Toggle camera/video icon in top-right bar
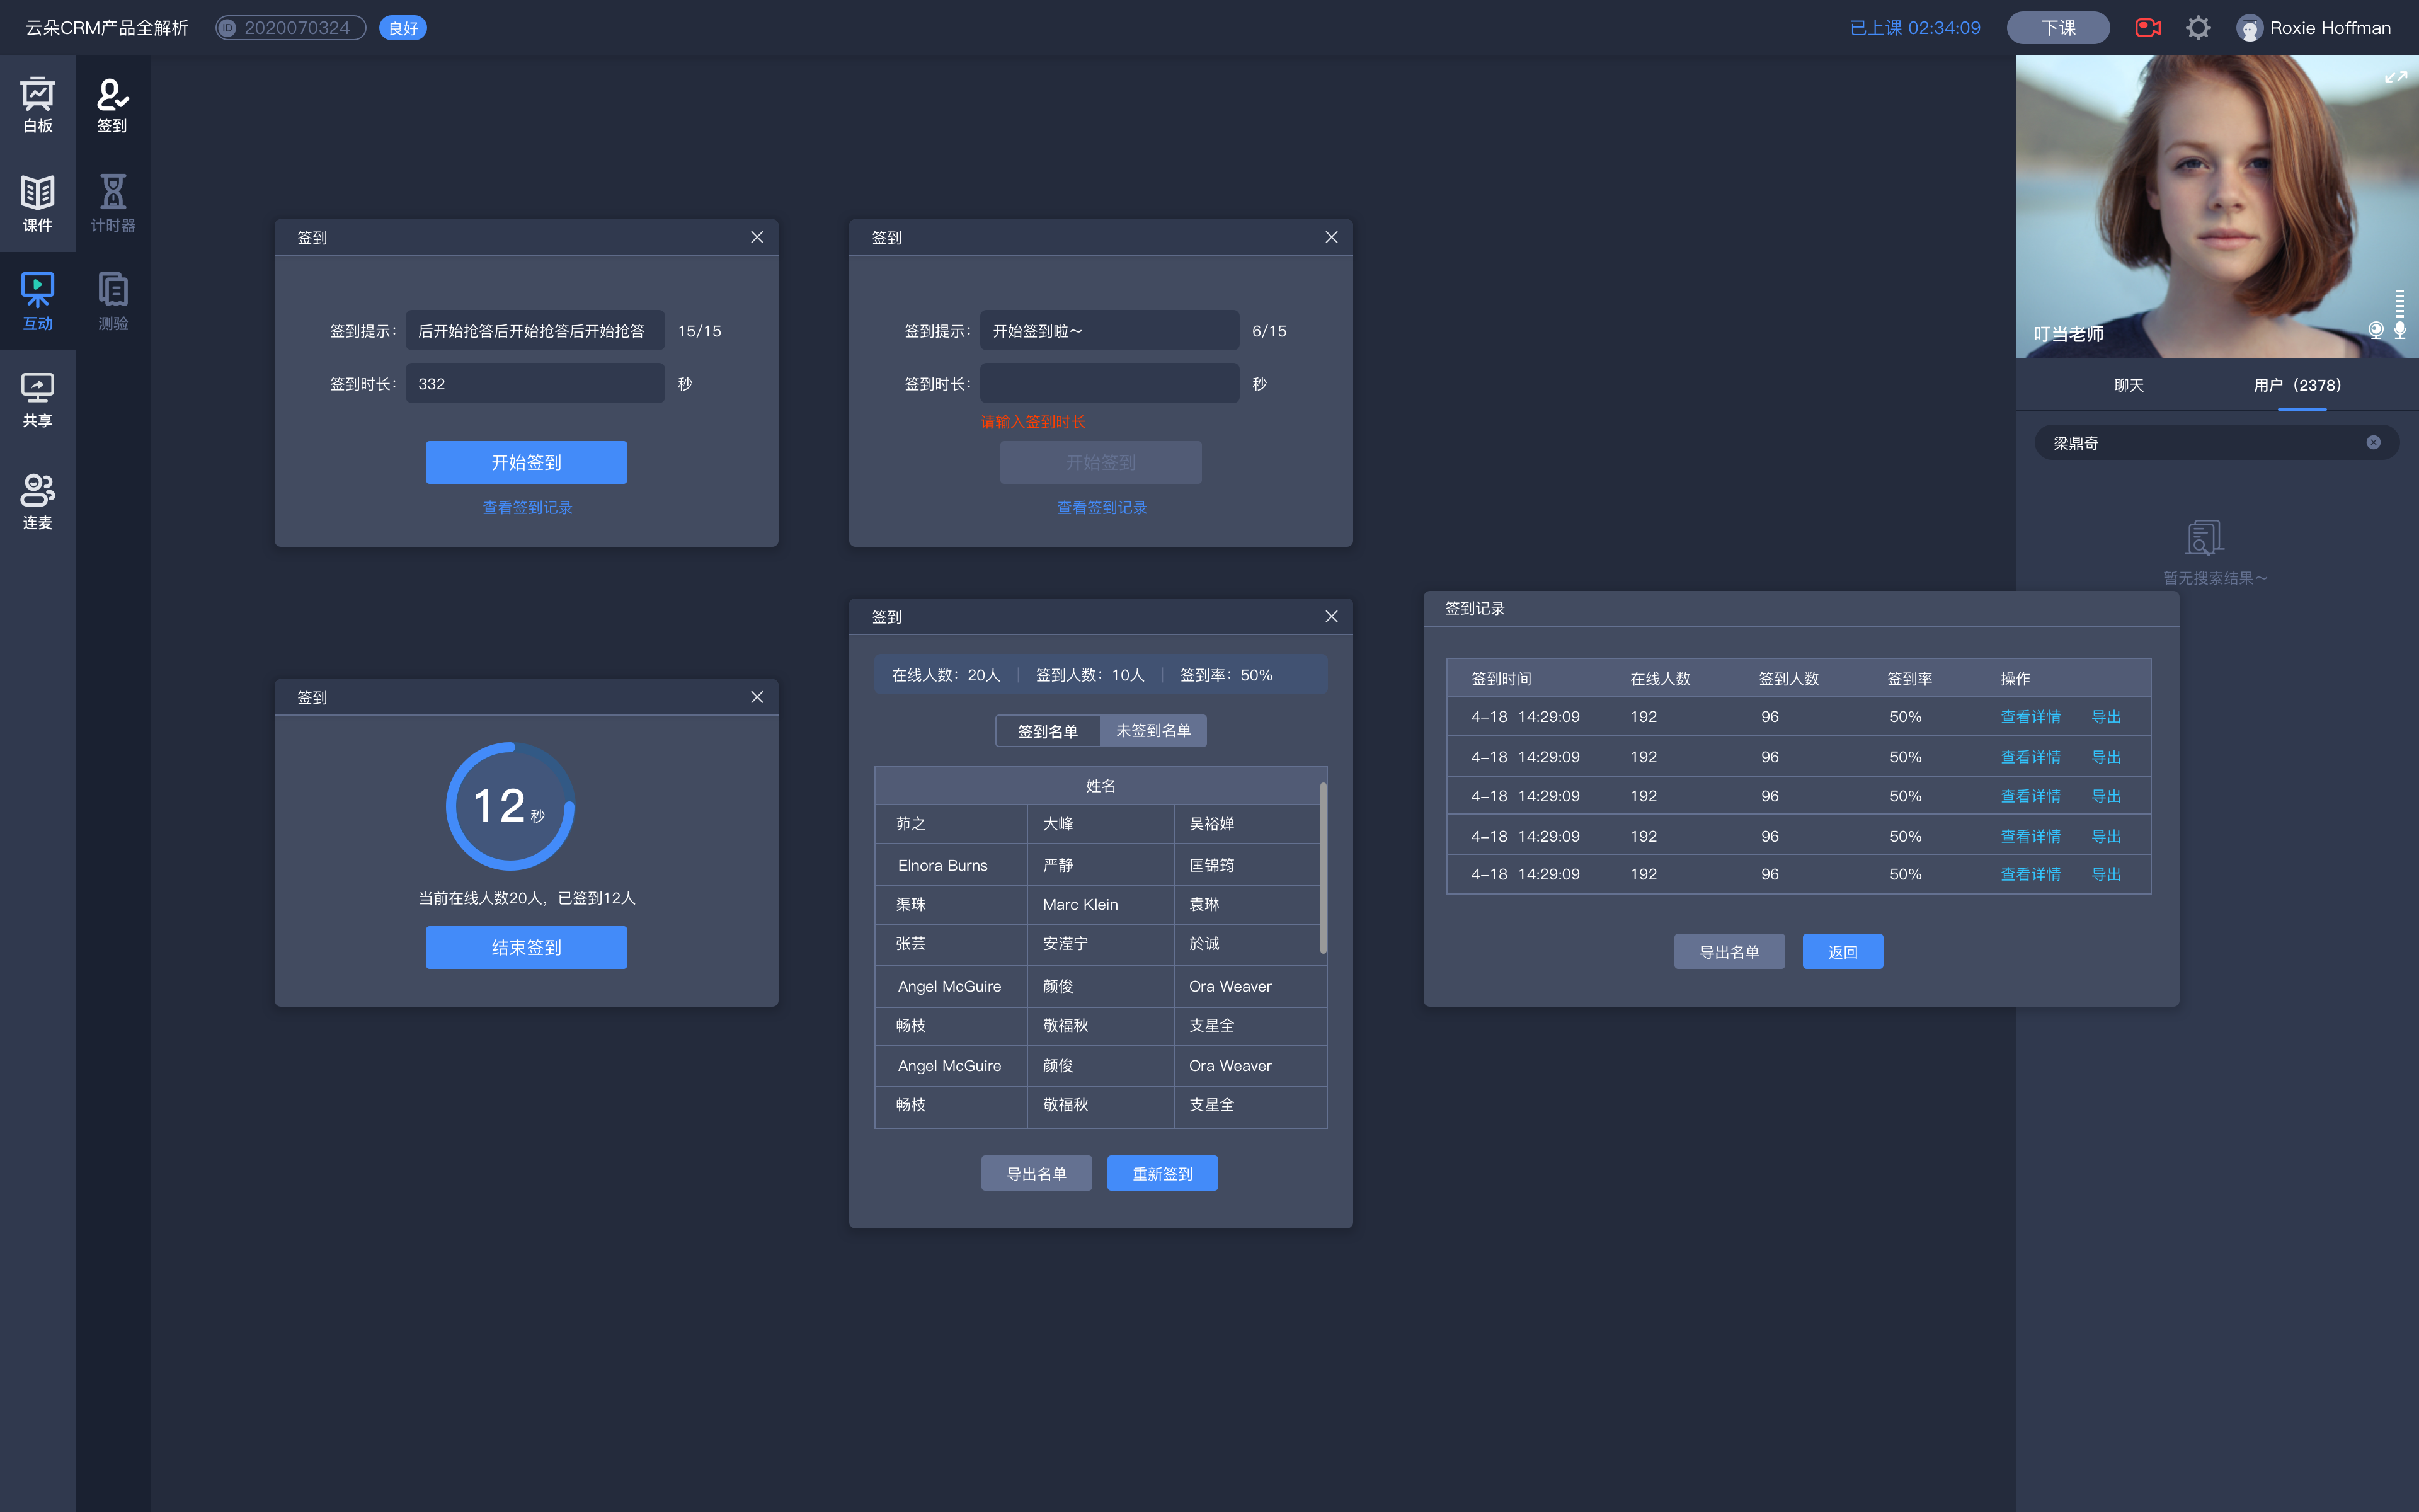2419x1512 pixels. 2146,26
